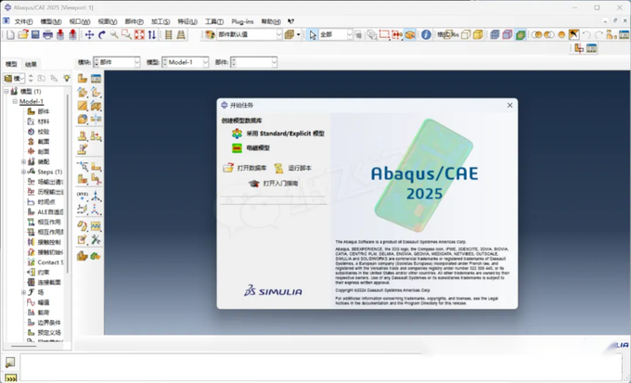Select the Magnify view tool
The width and height of the screenshot is (631, 383).
pyautogui.click(x=114, y=34)
